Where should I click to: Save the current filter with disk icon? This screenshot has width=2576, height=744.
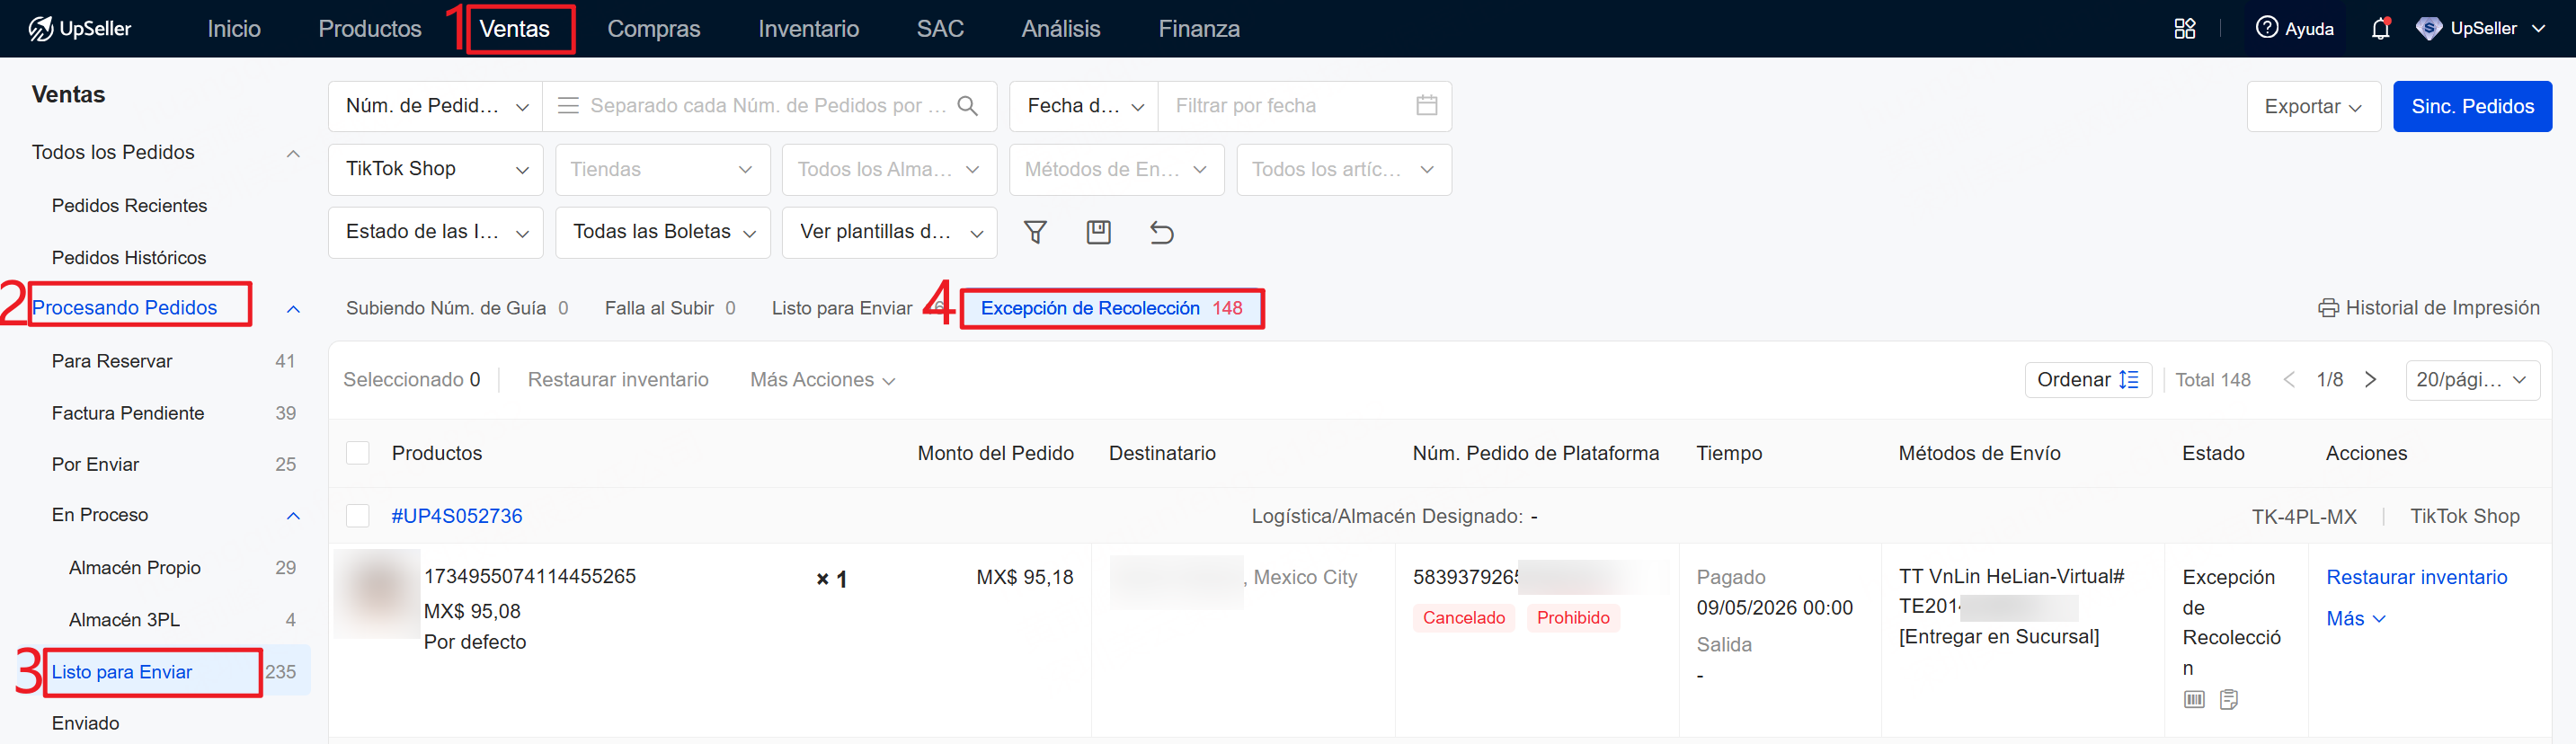point(1098,232)
